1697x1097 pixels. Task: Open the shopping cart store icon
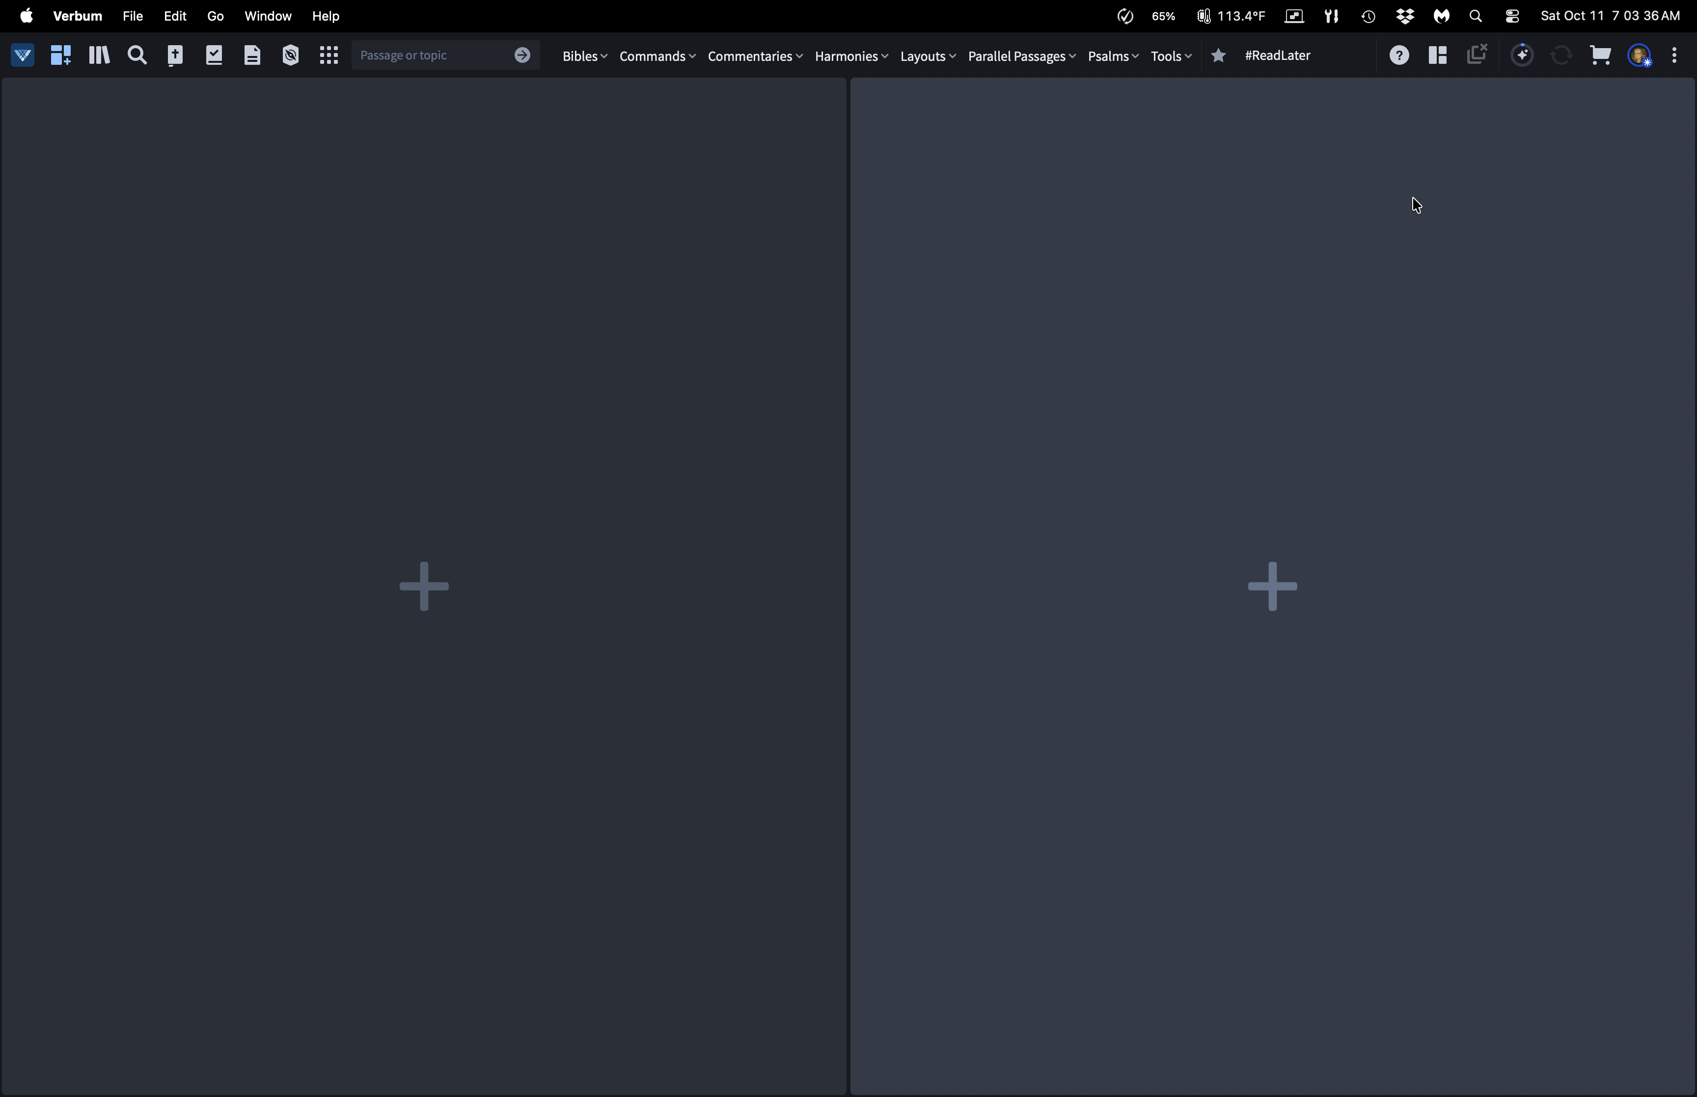[1600, 55]
